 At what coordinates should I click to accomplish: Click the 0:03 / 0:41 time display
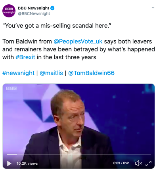click(x=121, y=163)
